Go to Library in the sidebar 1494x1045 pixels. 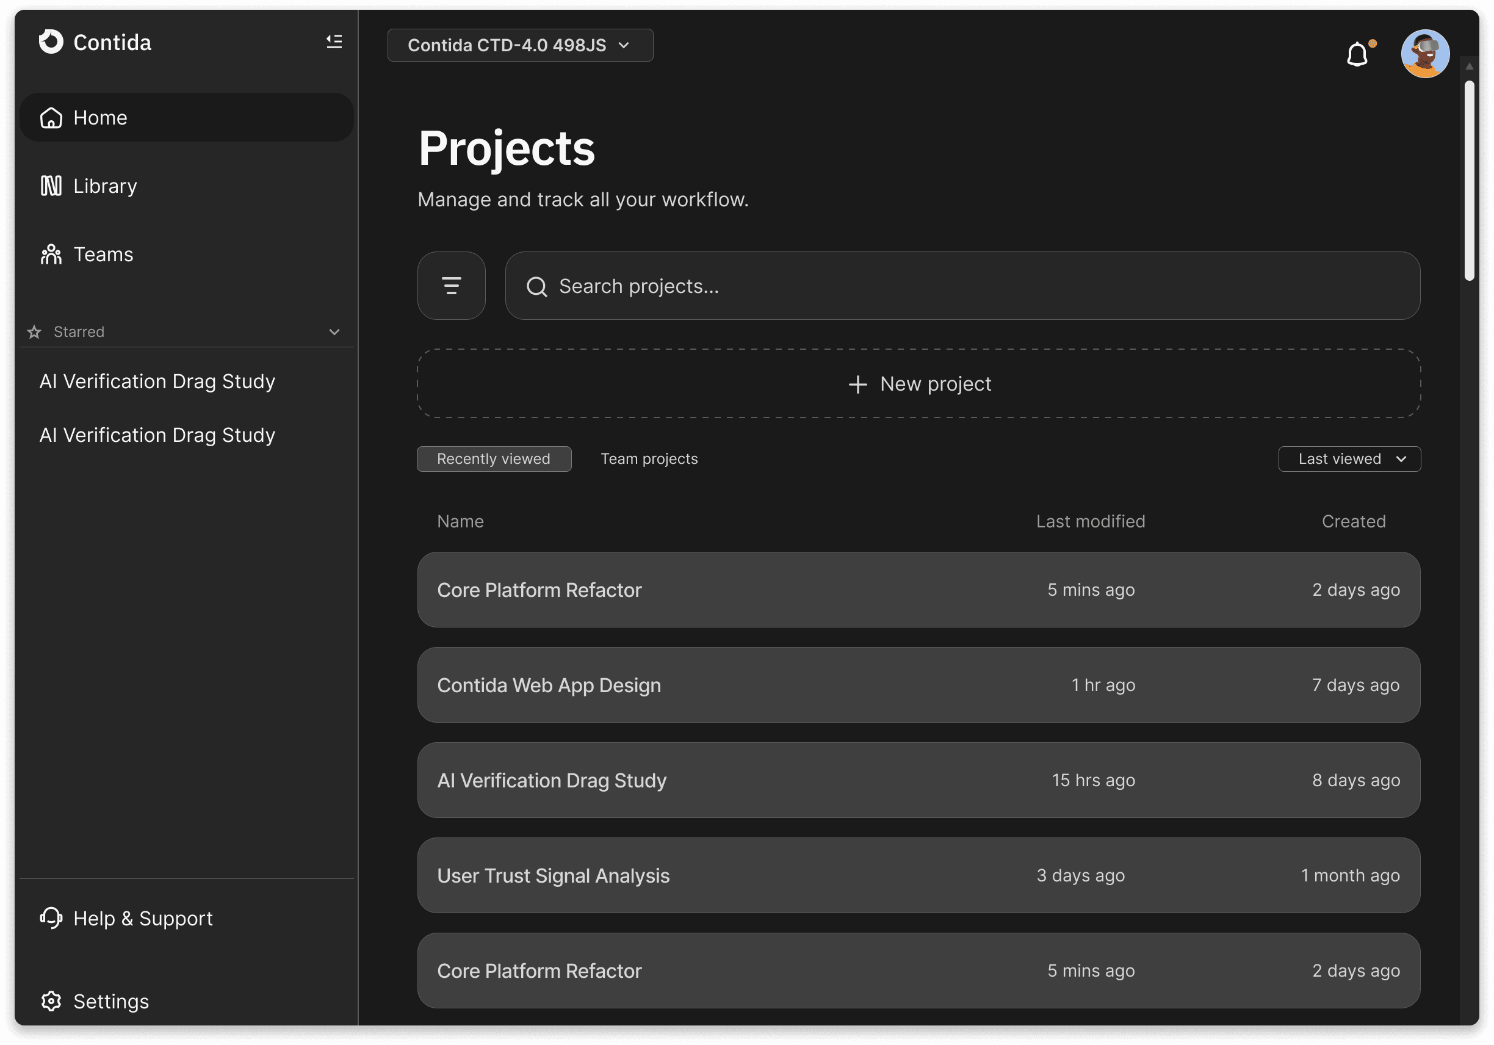pos(104,186)
